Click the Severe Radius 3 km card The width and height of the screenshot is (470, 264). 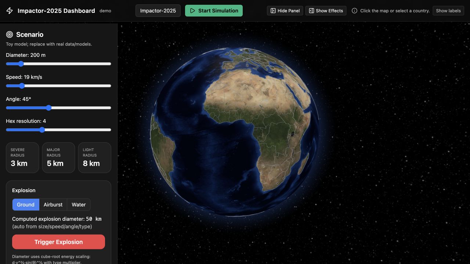tap(22, 158)
